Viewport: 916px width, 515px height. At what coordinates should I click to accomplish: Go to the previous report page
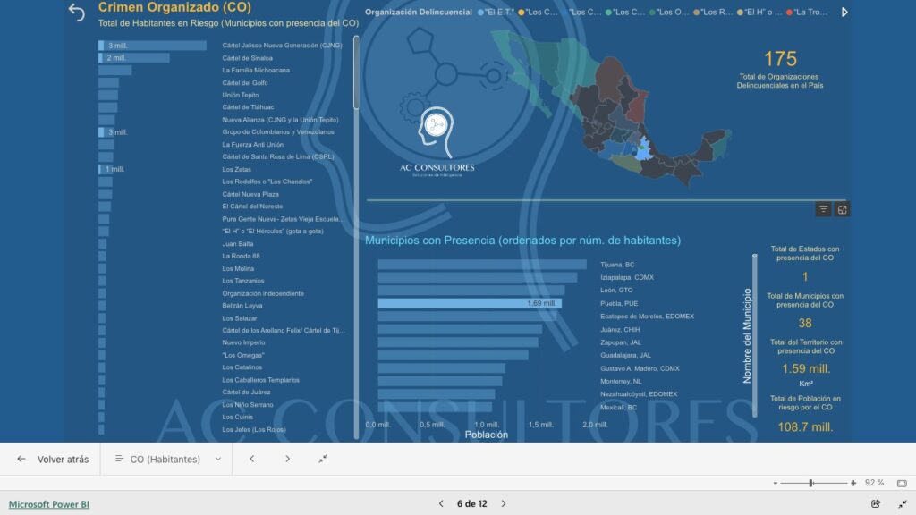pyautogui.click(x=441, y=503)
